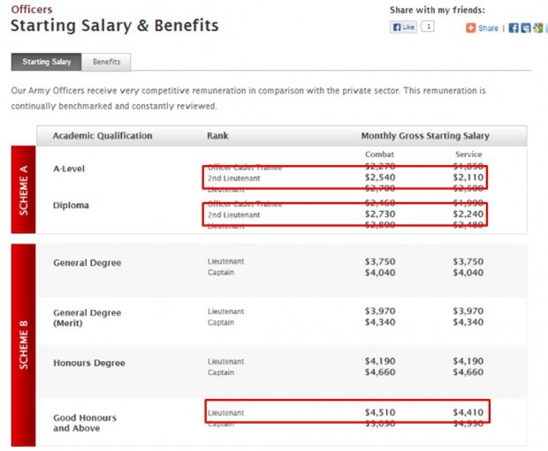The image size is (548, 451).
Task: Click the Monthly Gross Starting Salary header
Action: click(425, 136)
